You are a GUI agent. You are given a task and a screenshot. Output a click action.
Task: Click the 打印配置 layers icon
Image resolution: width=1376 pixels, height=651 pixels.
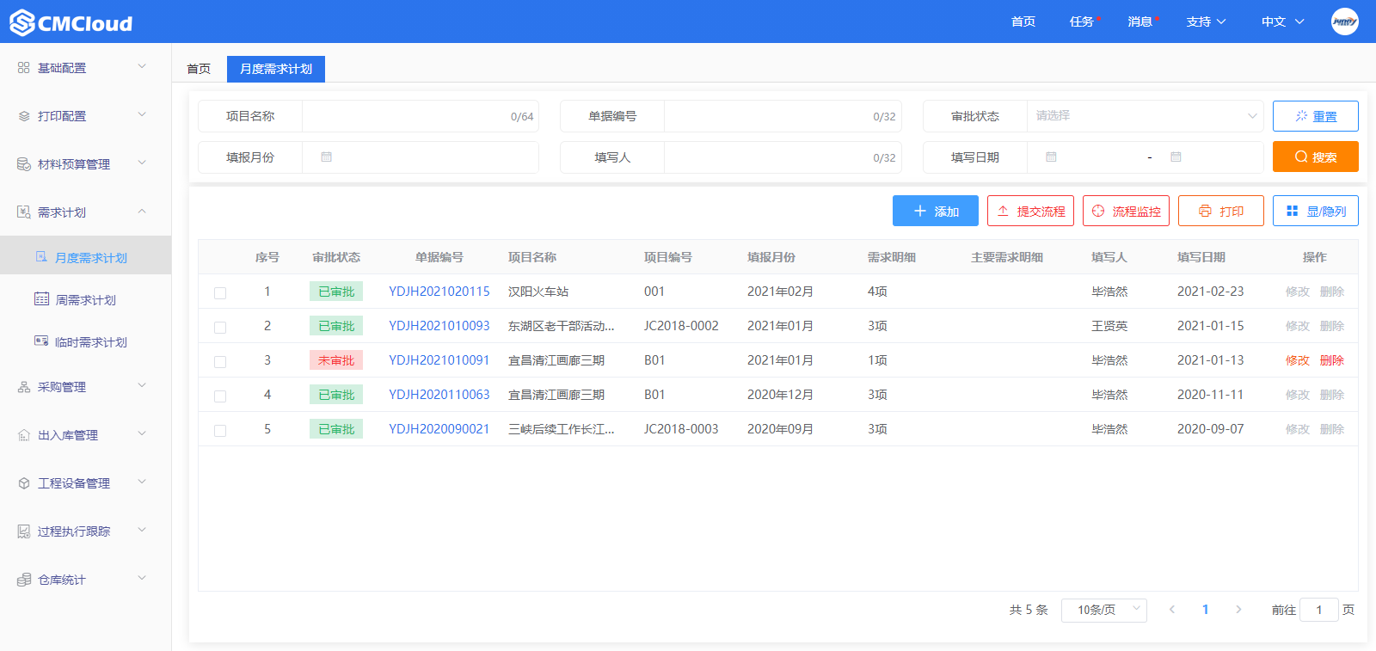click(x=24, y=115)
